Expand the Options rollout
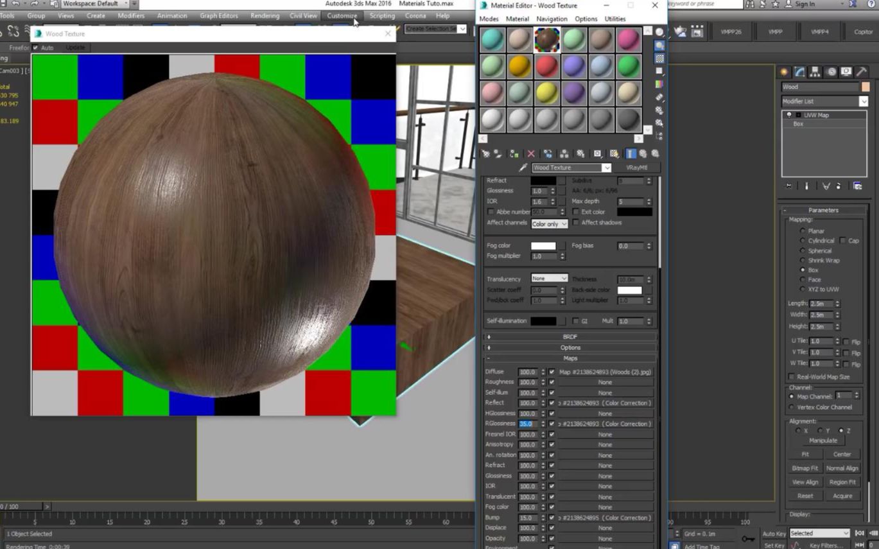This screenshot has width=879, height=549. click(x=570, y=347)
